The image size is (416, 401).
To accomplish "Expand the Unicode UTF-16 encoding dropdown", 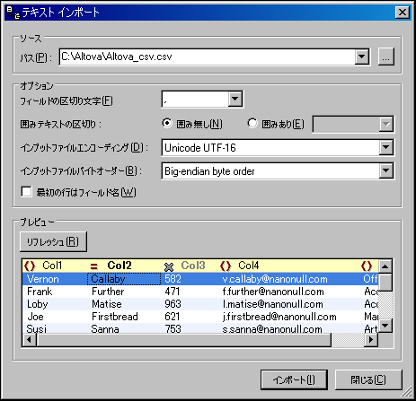I will [x=386, y=147].
